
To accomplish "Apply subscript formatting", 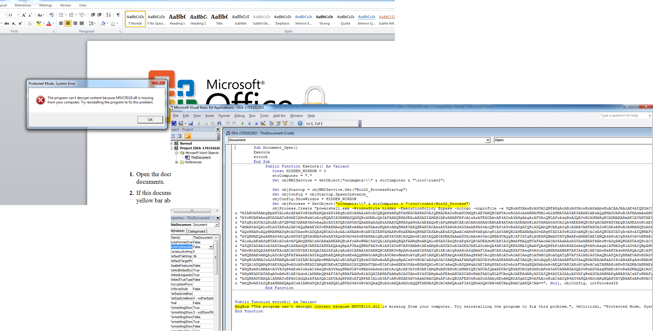I will point(14,23).
